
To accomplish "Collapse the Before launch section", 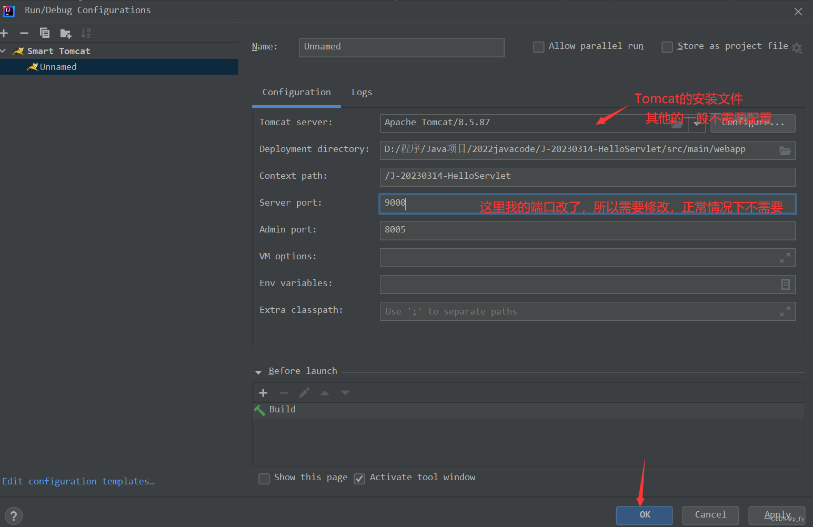I will (258, 372).
